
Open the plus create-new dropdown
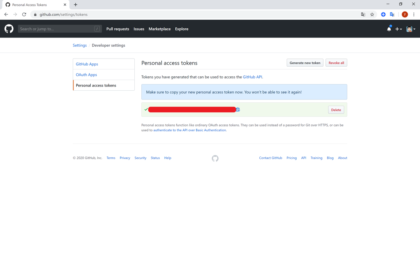(399, 29)
